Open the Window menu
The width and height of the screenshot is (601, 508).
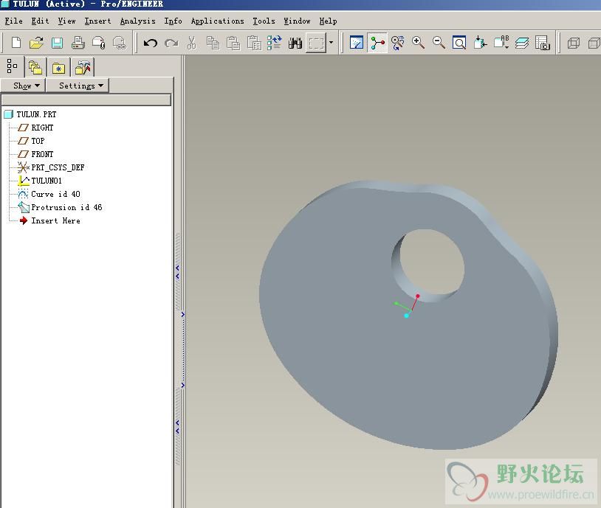pyautogui.click(x=297, y=21)
